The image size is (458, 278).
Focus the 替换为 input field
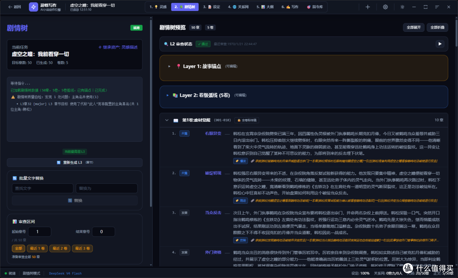click(x=106, y=188)
